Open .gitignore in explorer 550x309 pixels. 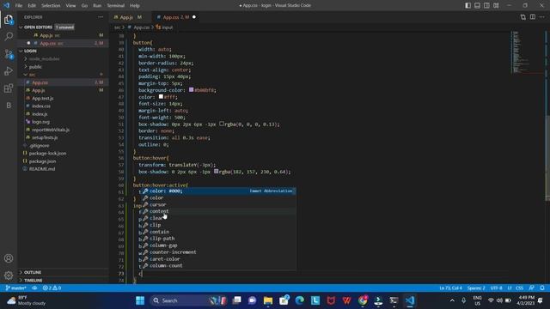[x=40, y=145]
